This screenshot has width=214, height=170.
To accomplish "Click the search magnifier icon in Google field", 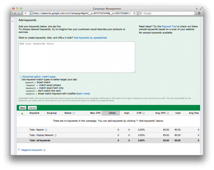I will (141, 13).
